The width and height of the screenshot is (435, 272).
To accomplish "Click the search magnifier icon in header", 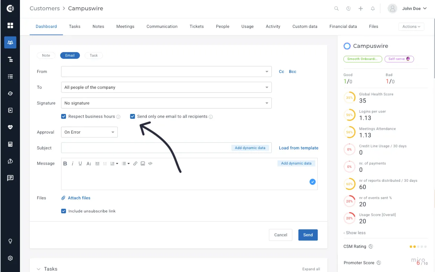I will (337, 9).
